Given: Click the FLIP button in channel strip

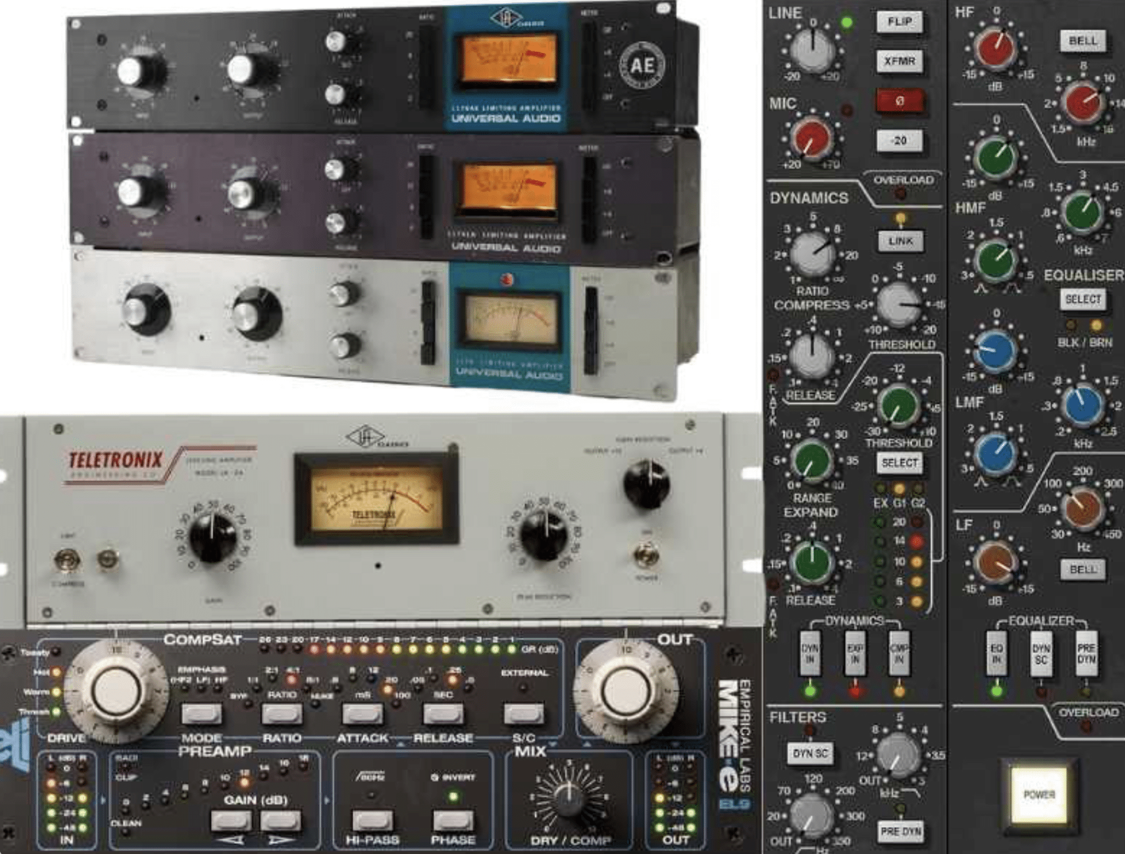Looking at the screenshot, I should tap(899, 22).
